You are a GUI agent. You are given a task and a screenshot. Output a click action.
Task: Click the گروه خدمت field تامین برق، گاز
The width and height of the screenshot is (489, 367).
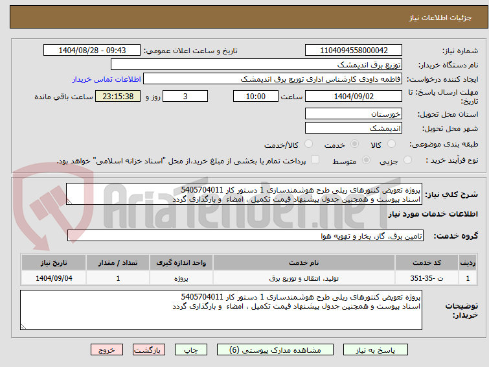tap(245, 235)
